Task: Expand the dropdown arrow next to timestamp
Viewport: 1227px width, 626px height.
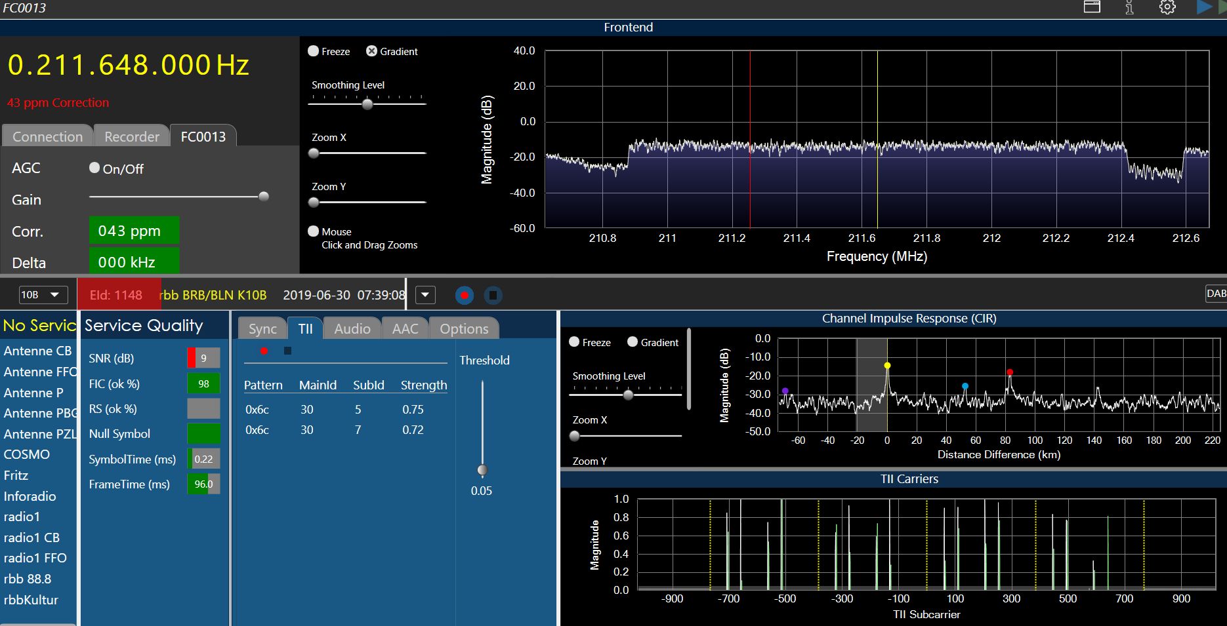Action: click(425, 295)
